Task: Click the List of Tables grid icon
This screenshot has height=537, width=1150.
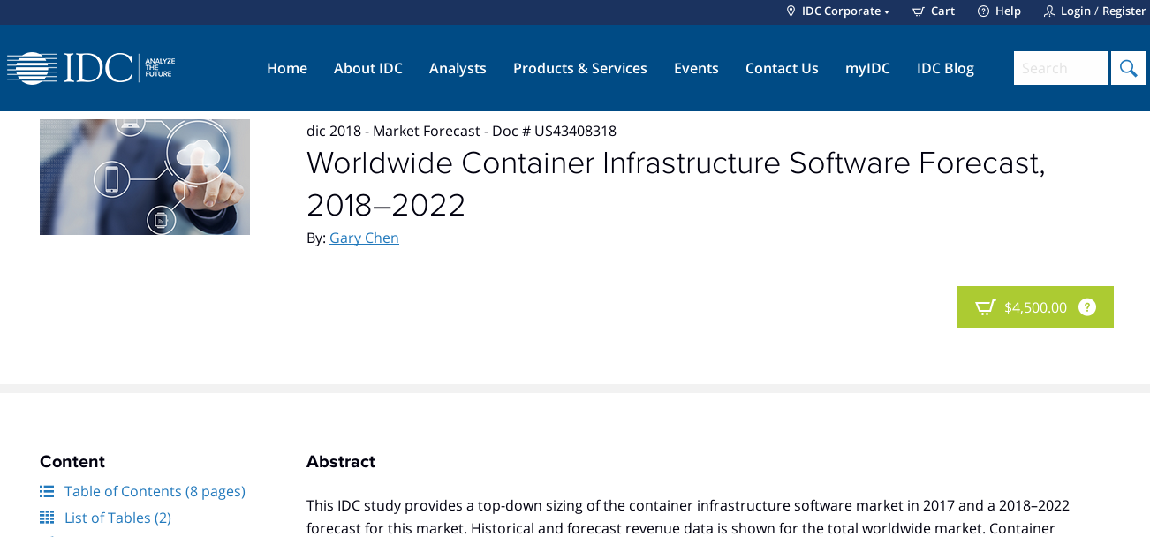Action: (x=47, y=518)
